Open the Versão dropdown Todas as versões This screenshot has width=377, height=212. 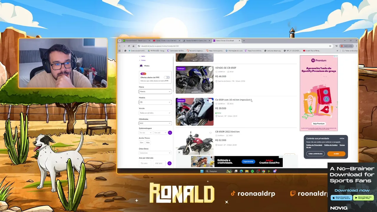point(155,113)
